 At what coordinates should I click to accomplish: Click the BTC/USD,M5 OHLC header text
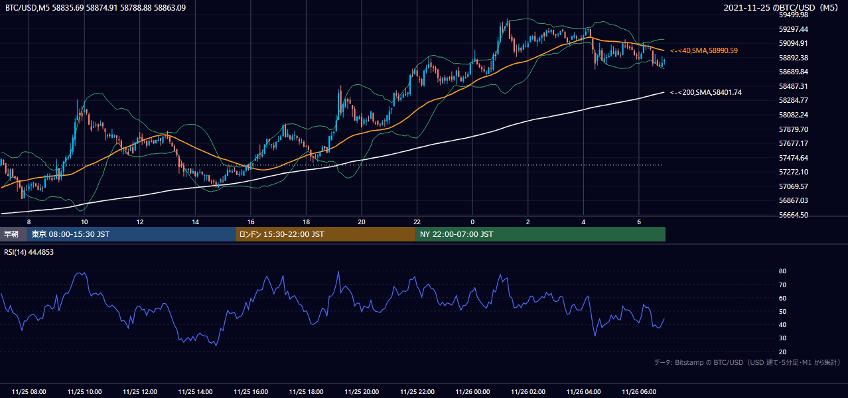(96, 7)
